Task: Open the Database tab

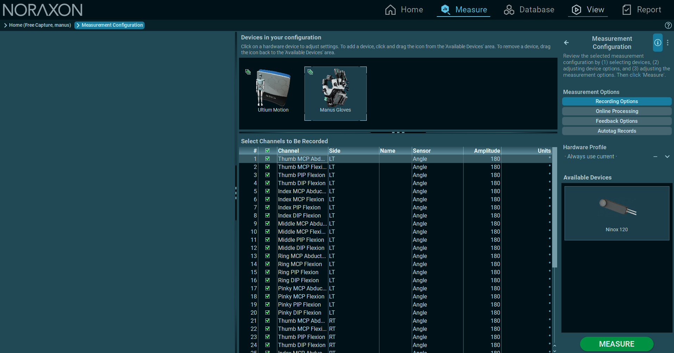Action: (x=529, y=10)
